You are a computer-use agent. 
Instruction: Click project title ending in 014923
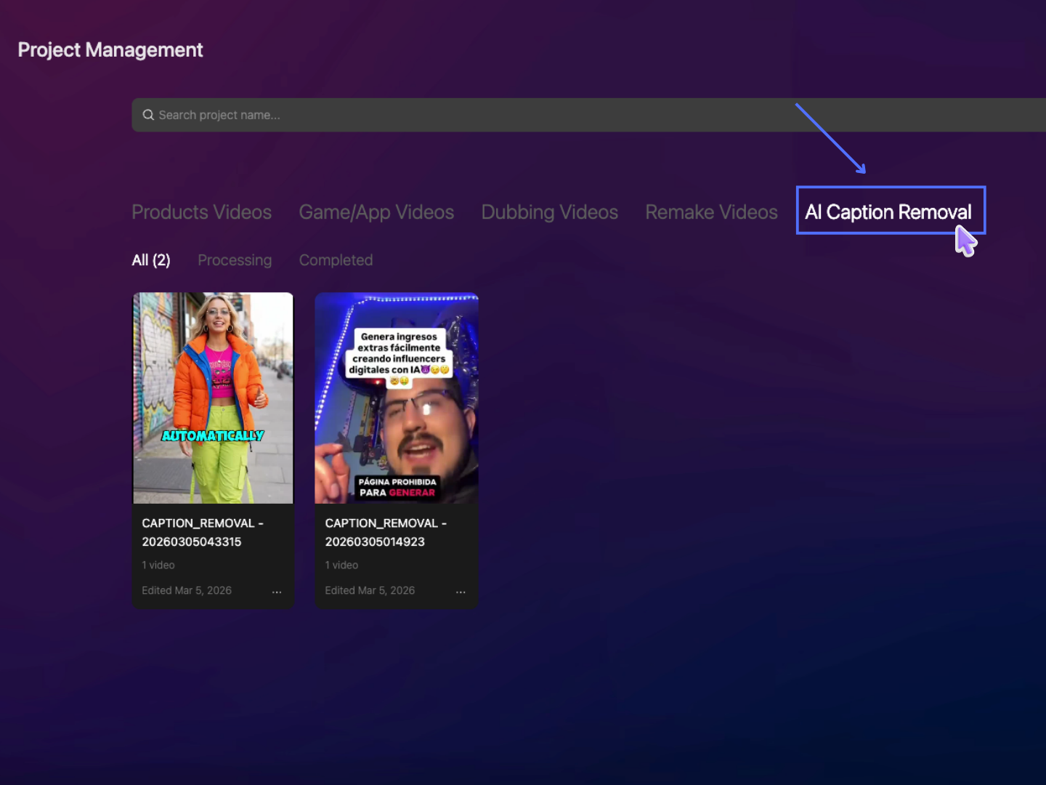point(385,532)
